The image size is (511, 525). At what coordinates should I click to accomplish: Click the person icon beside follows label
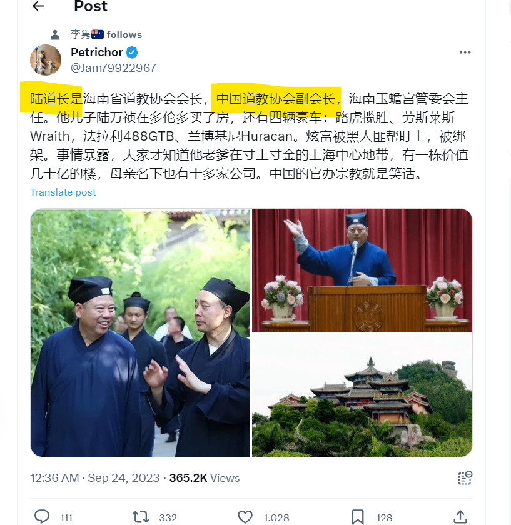pos(55,35)
